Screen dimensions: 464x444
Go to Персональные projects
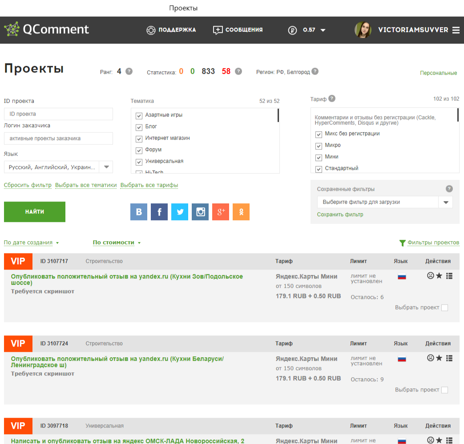438,73
